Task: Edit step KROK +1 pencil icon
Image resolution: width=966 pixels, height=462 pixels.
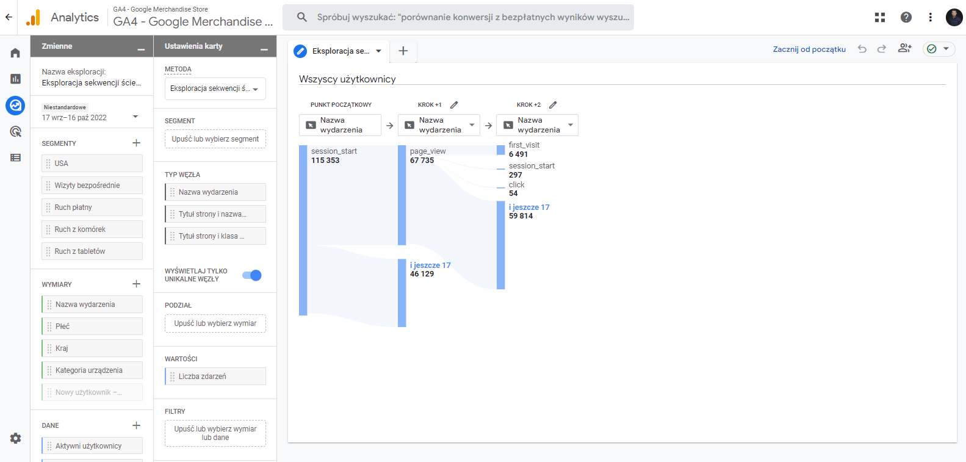Action: click(454, 105)
